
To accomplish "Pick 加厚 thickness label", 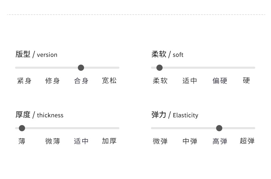I will click(x=109, y=141).
